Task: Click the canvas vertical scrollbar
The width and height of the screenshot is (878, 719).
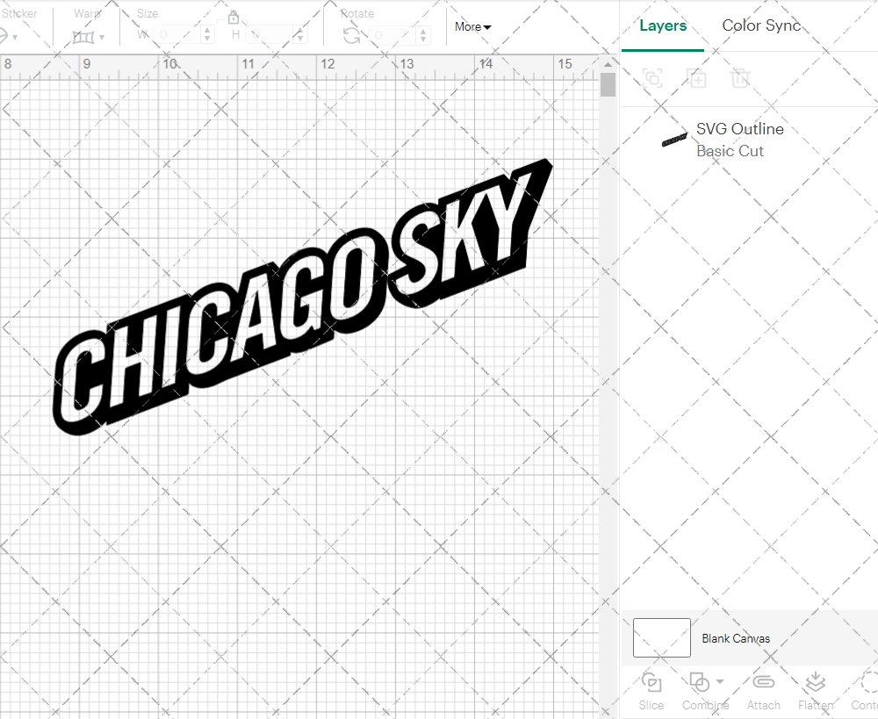Action: click(607, 83)
